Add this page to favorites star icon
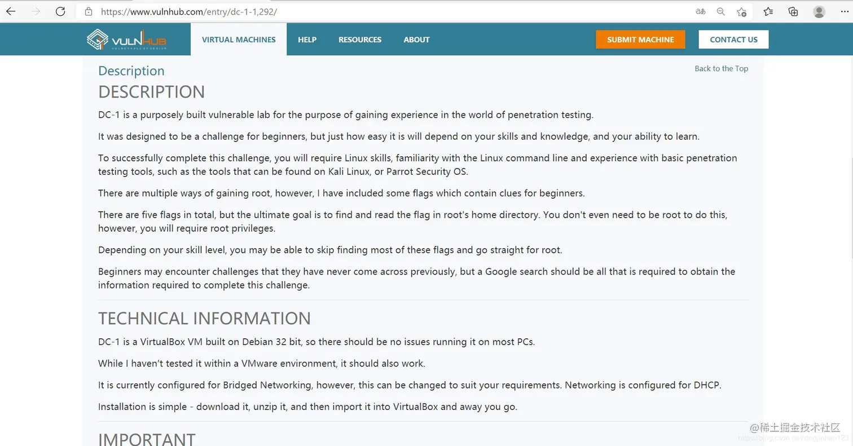Viewport: 853px width, 446px height. coord(741,11)
